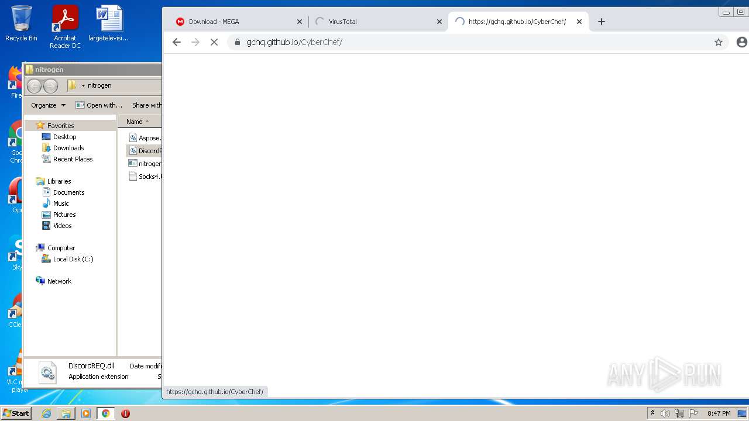Open the Recycle Bin desktop icon
The image size is (749, 421).
pos(21,23)
